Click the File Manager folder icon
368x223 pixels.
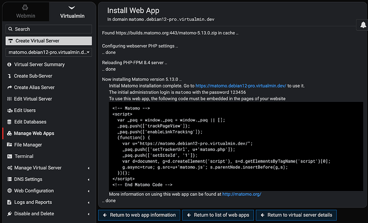tap(10, 145)
